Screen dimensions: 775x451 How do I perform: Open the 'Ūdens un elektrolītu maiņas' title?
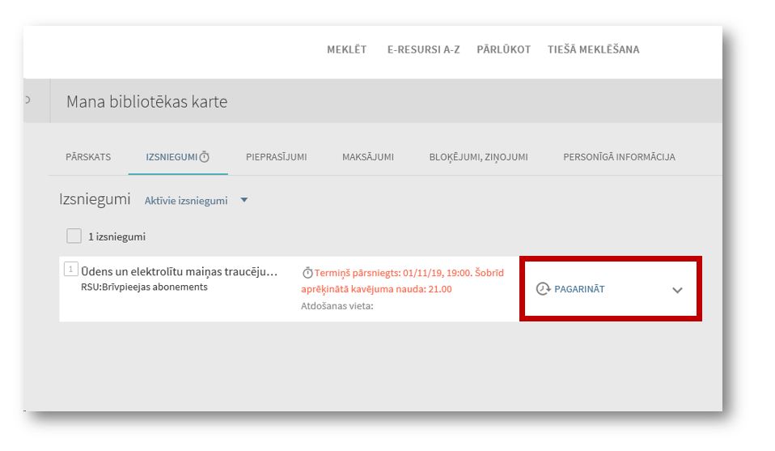pyautogui.click(x=179, y=271)
